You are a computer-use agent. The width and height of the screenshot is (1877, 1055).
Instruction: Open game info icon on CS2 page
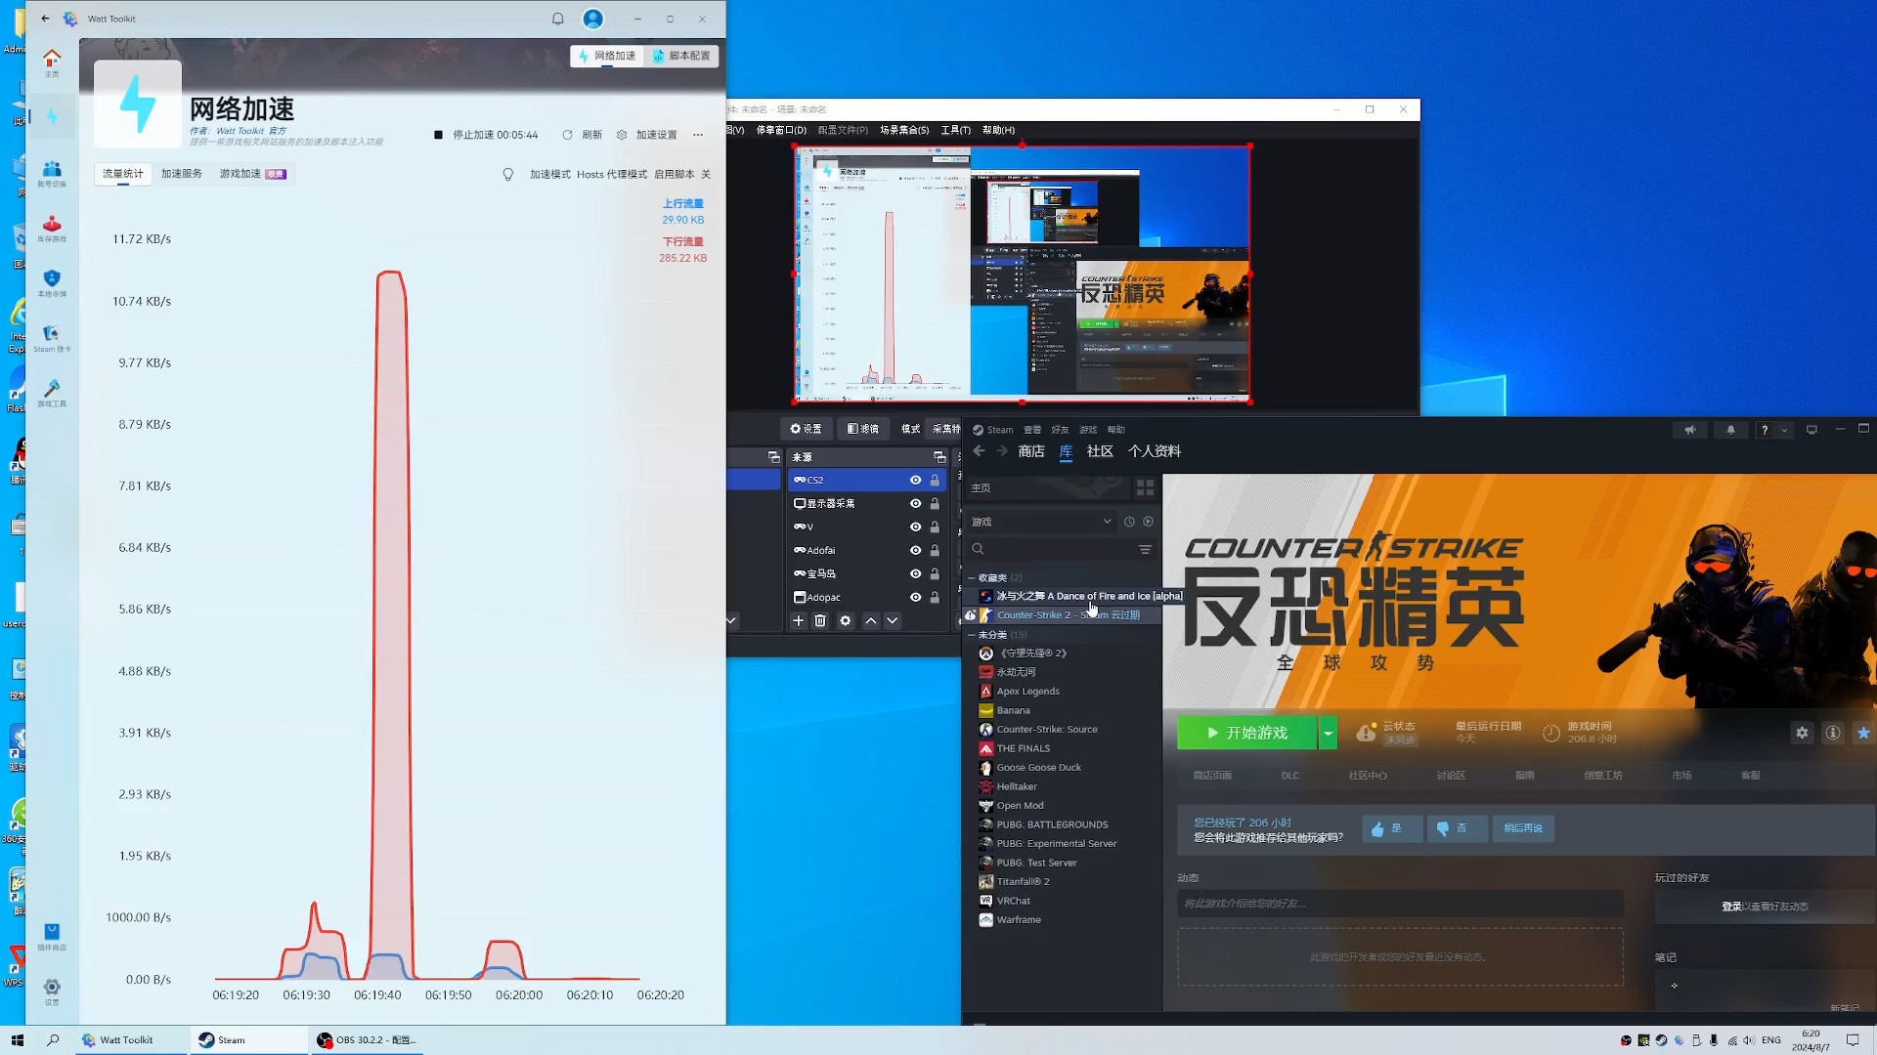tap(1833, 733)
